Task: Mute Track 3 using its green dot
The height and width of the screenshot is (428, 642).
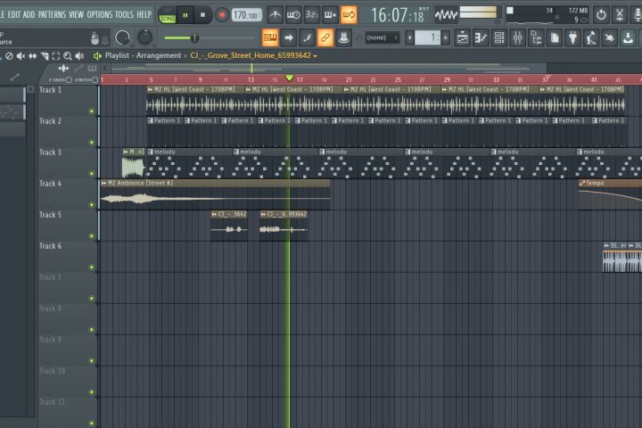Action: [92, 174]
